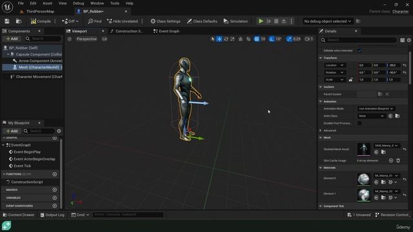Collapse the Materials section
Image resolution: width=413 pixels, height=232 pixels.
321,168
